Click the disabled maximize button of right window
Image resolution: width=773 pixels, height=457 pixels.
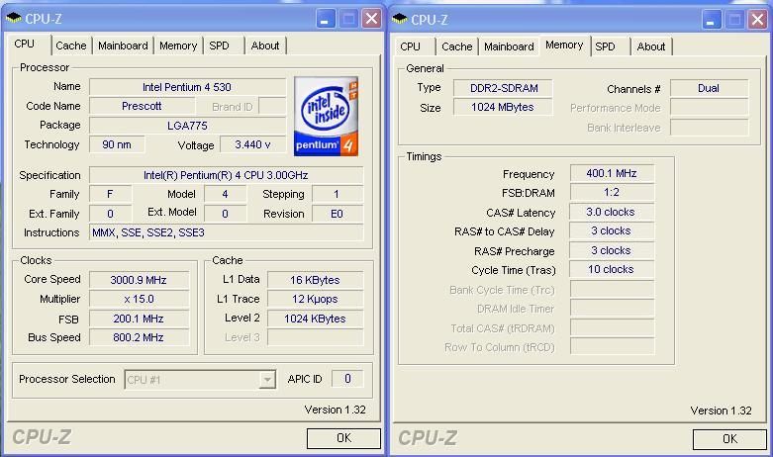734,20
